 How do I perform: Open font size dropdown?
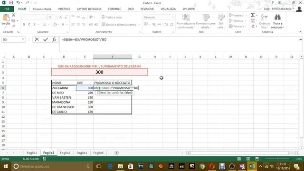click(x=56, y=17)
